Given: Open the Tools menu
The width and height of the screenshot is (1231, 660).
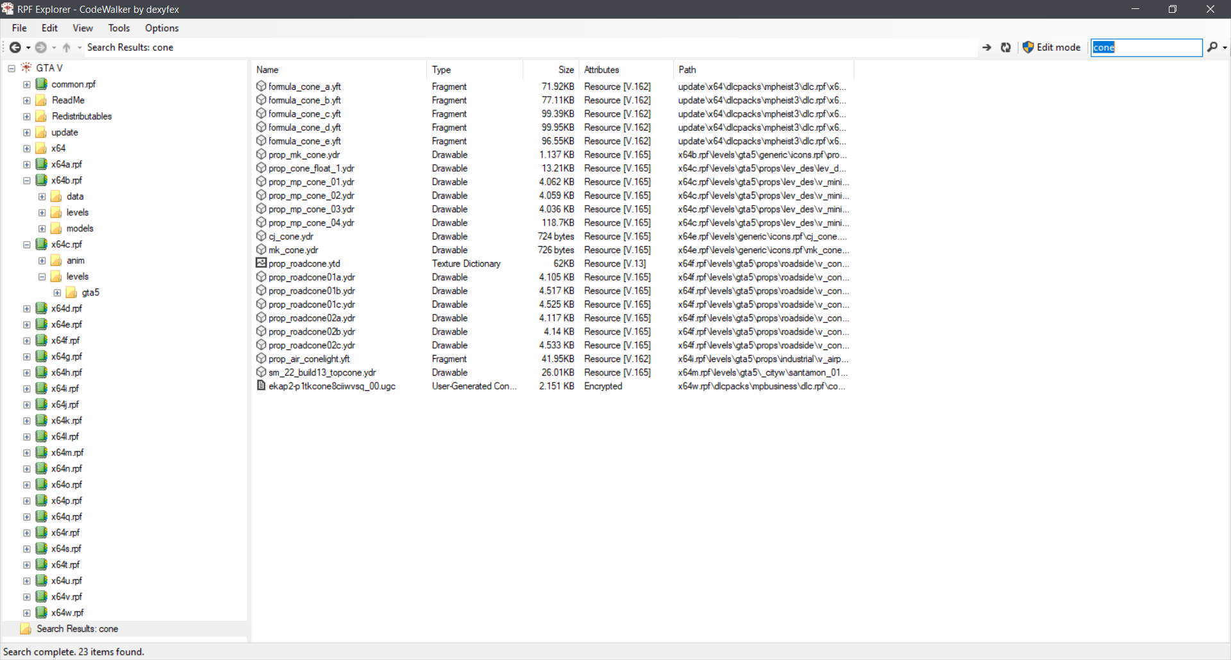Looking at the screenshot, I should 119,28.
